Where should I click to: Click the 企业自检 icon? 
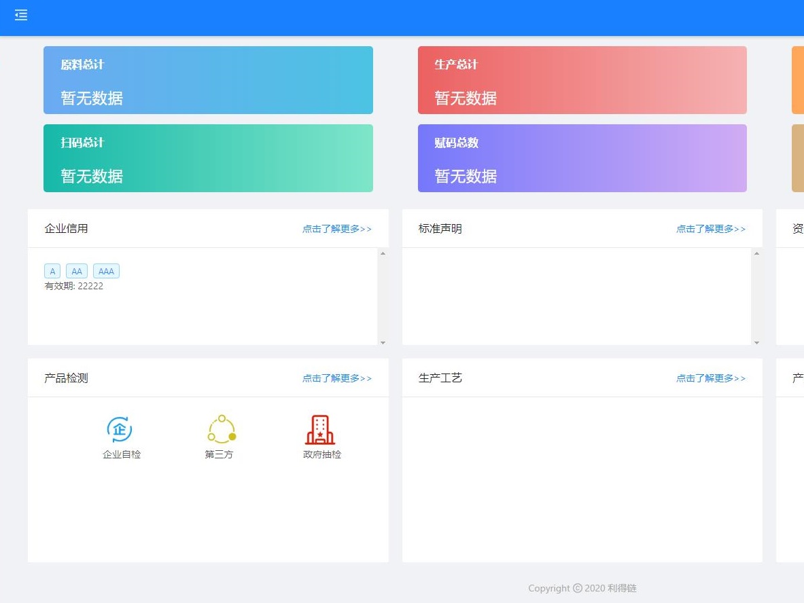click(x=120, y=429)
